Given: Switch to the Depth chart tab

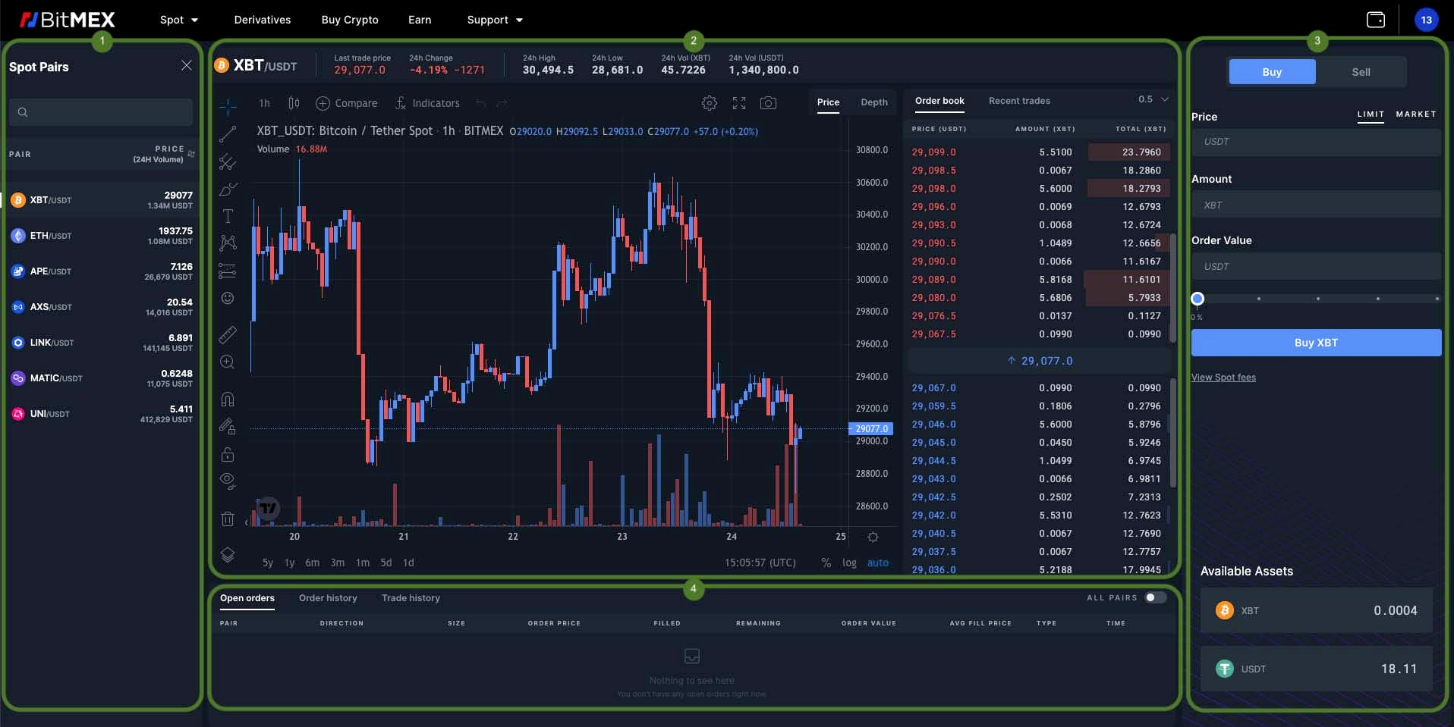Looking at the screenshot, I should coord(874,102).
